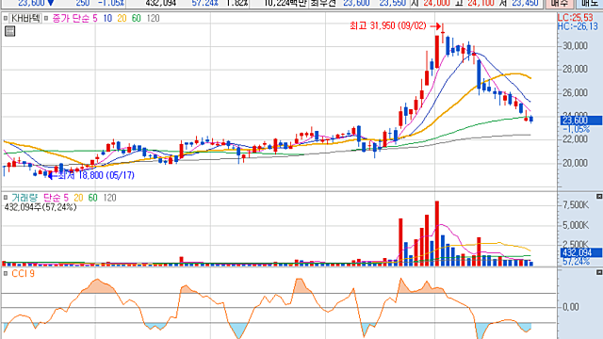Viewport: 603px width, 339px height.
Task: Click the price MA 10 legend value
Action: pyautogui.click(x=107, y=18)
